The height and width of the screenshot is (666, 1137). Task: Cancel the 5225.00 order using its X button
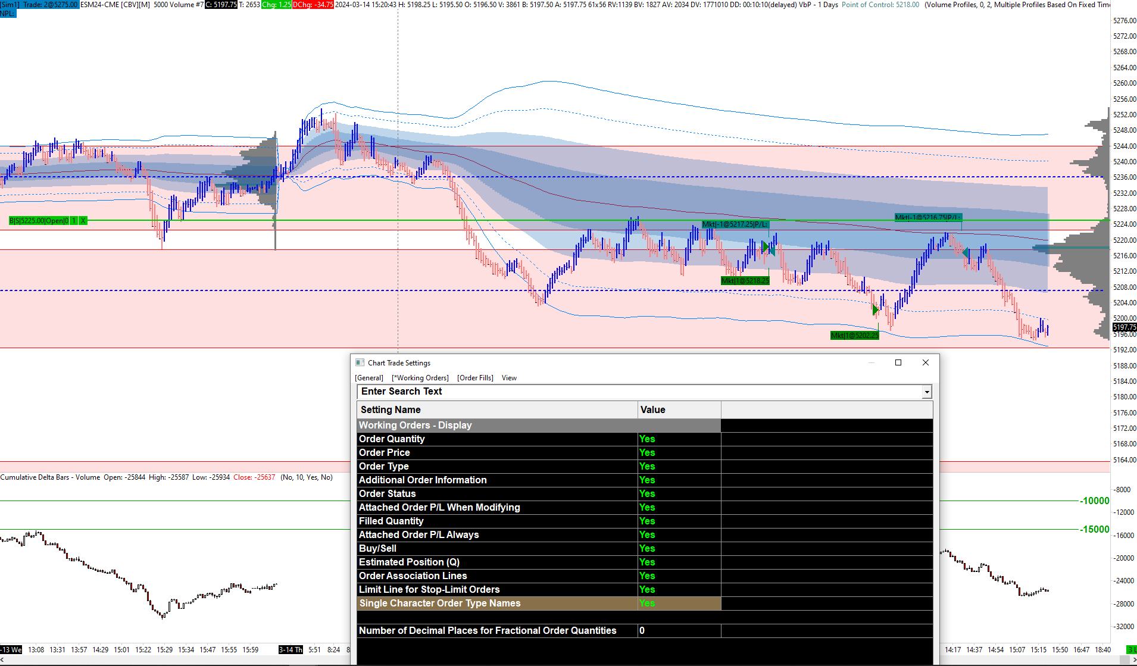pyautogui.click(x=83, y=221)
